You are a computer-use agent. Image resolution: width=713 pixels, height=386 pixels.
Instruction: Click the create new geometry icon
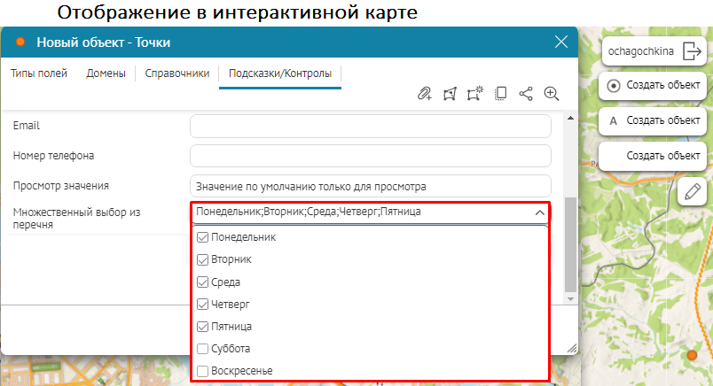pyautogui.click(x=474, y=94)
